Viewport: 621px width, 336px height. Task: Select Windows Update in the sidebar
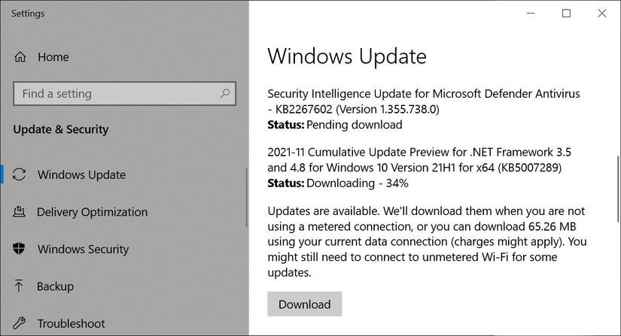click(81, 175)
